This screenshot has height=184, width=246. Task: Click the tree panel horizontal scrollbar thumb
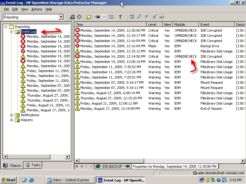pos(29,156)
